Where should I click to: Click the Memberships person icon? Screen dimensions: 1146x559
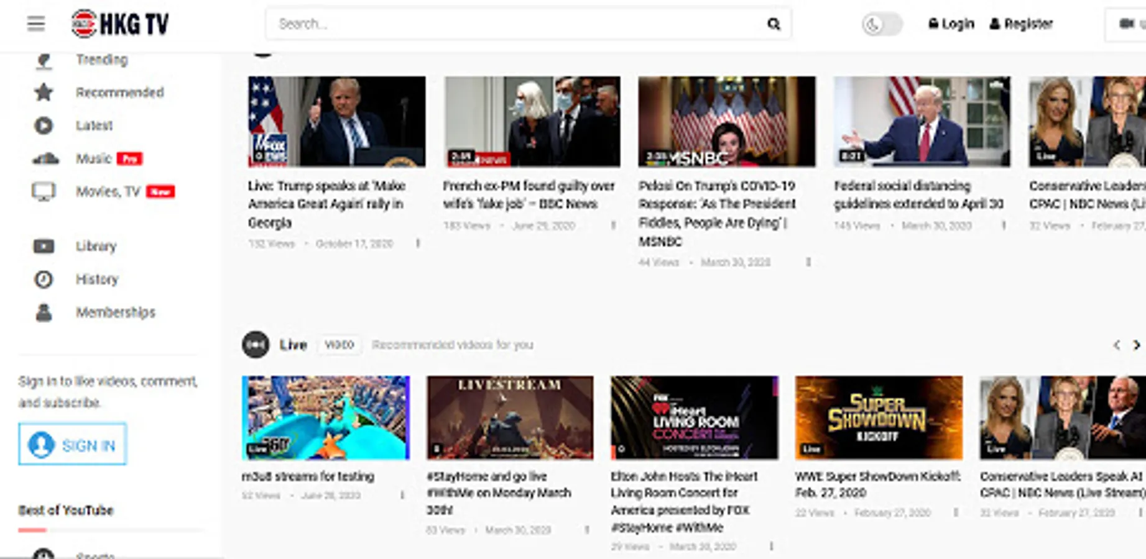44,312
